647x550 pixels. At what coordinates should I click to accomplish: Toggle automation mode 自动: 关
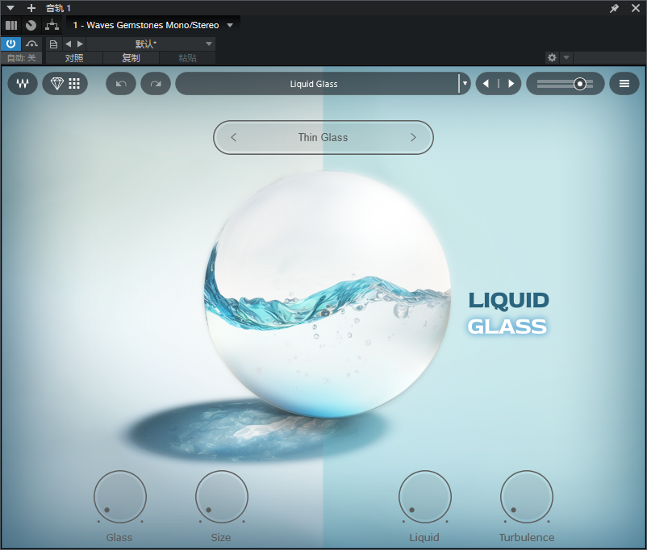[22, 58]
